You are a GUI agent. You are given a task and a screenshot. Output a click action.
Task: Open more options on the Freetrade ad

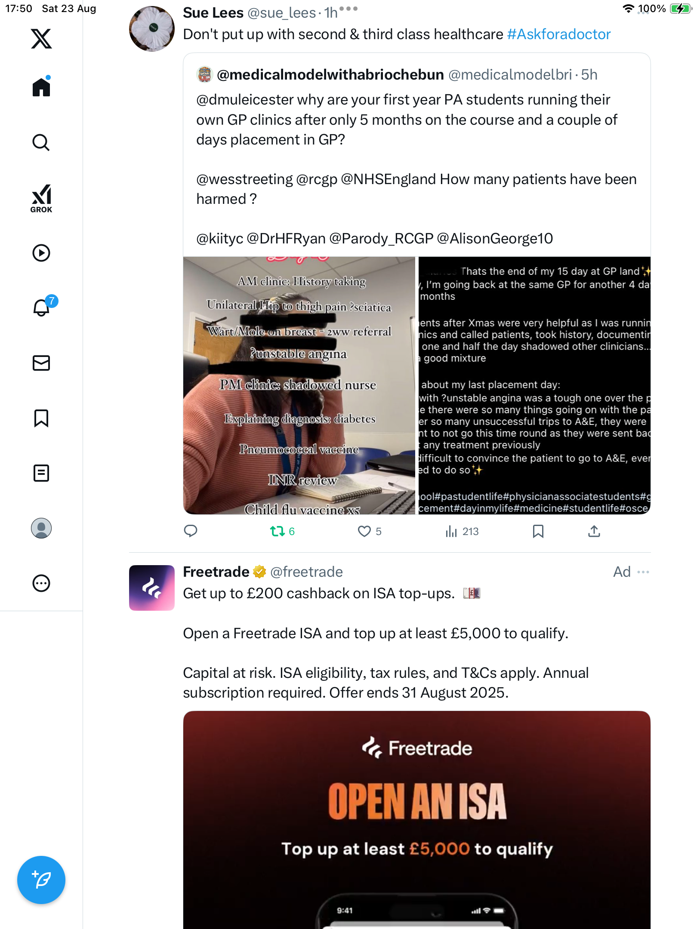(643, 572)
